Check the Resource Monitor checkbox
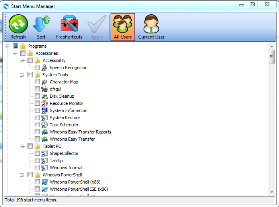 (37, 103)
